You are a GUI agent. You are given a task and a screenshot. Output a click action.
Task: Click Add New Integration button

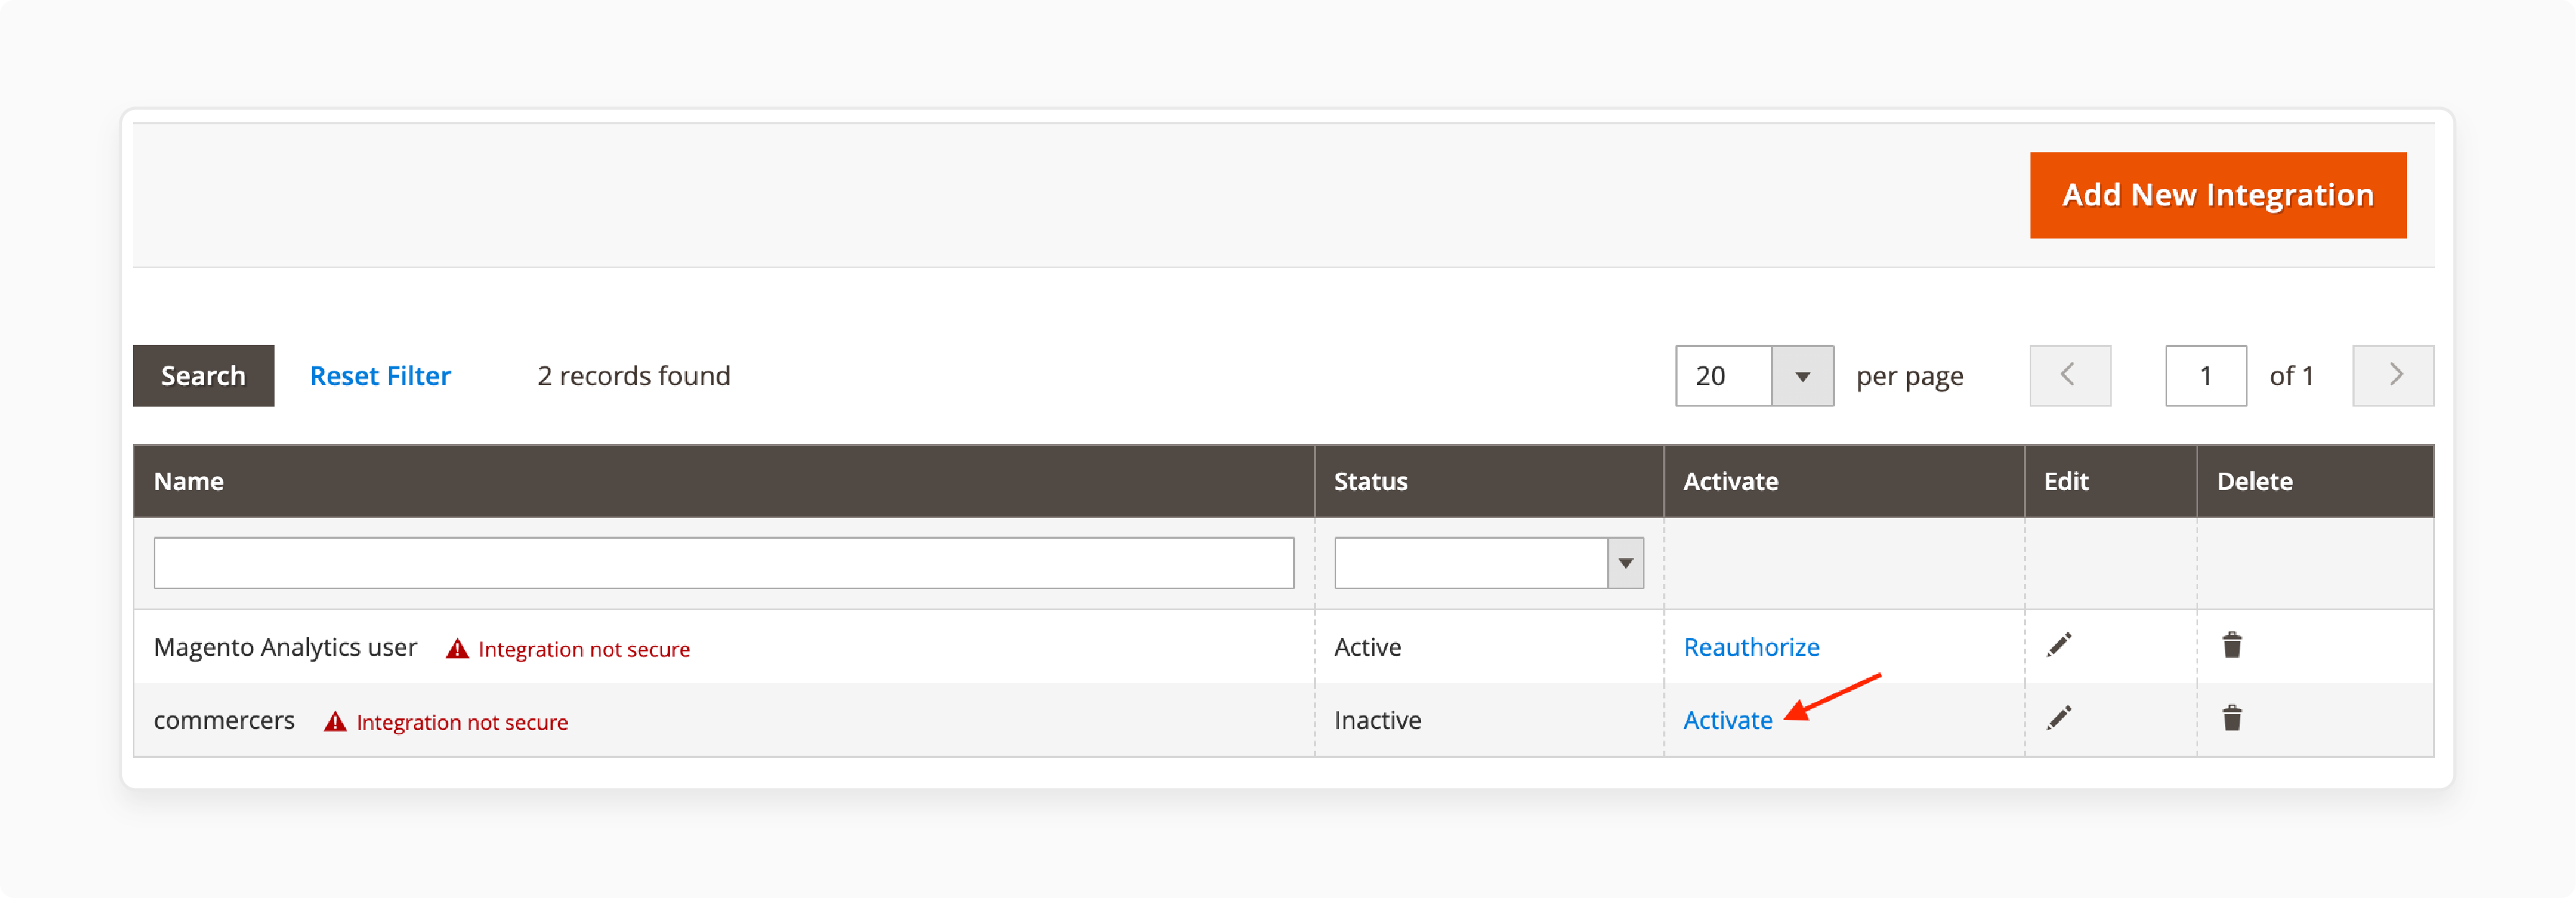point(2218,195)
